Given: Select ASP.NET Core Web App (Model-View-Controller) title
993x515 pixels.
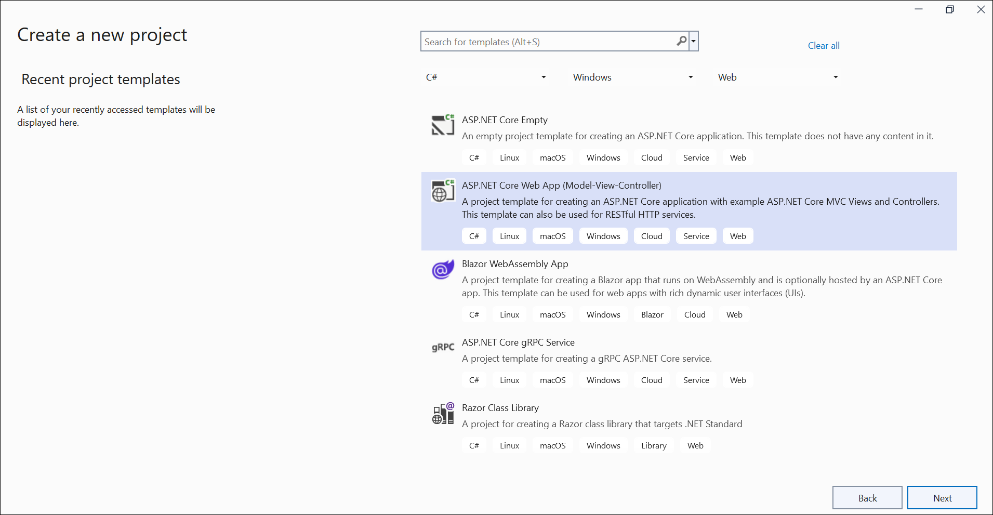Looking at the screenshot, I should (x=562, y=186).
